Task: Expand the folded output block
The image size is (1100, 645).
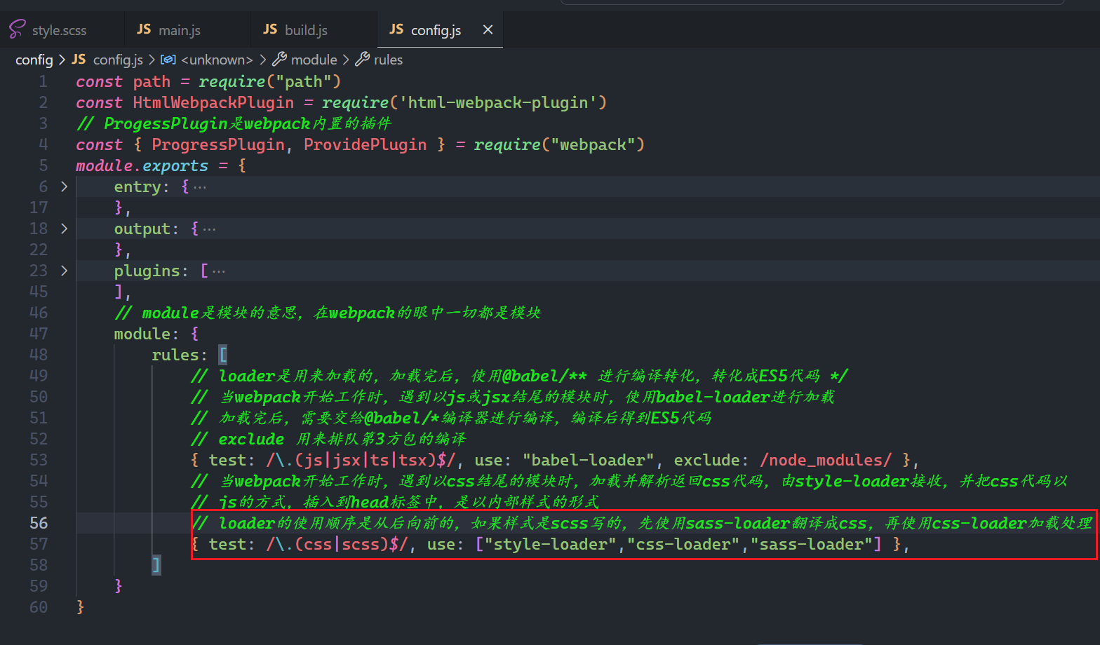Action: click(64, 229)
